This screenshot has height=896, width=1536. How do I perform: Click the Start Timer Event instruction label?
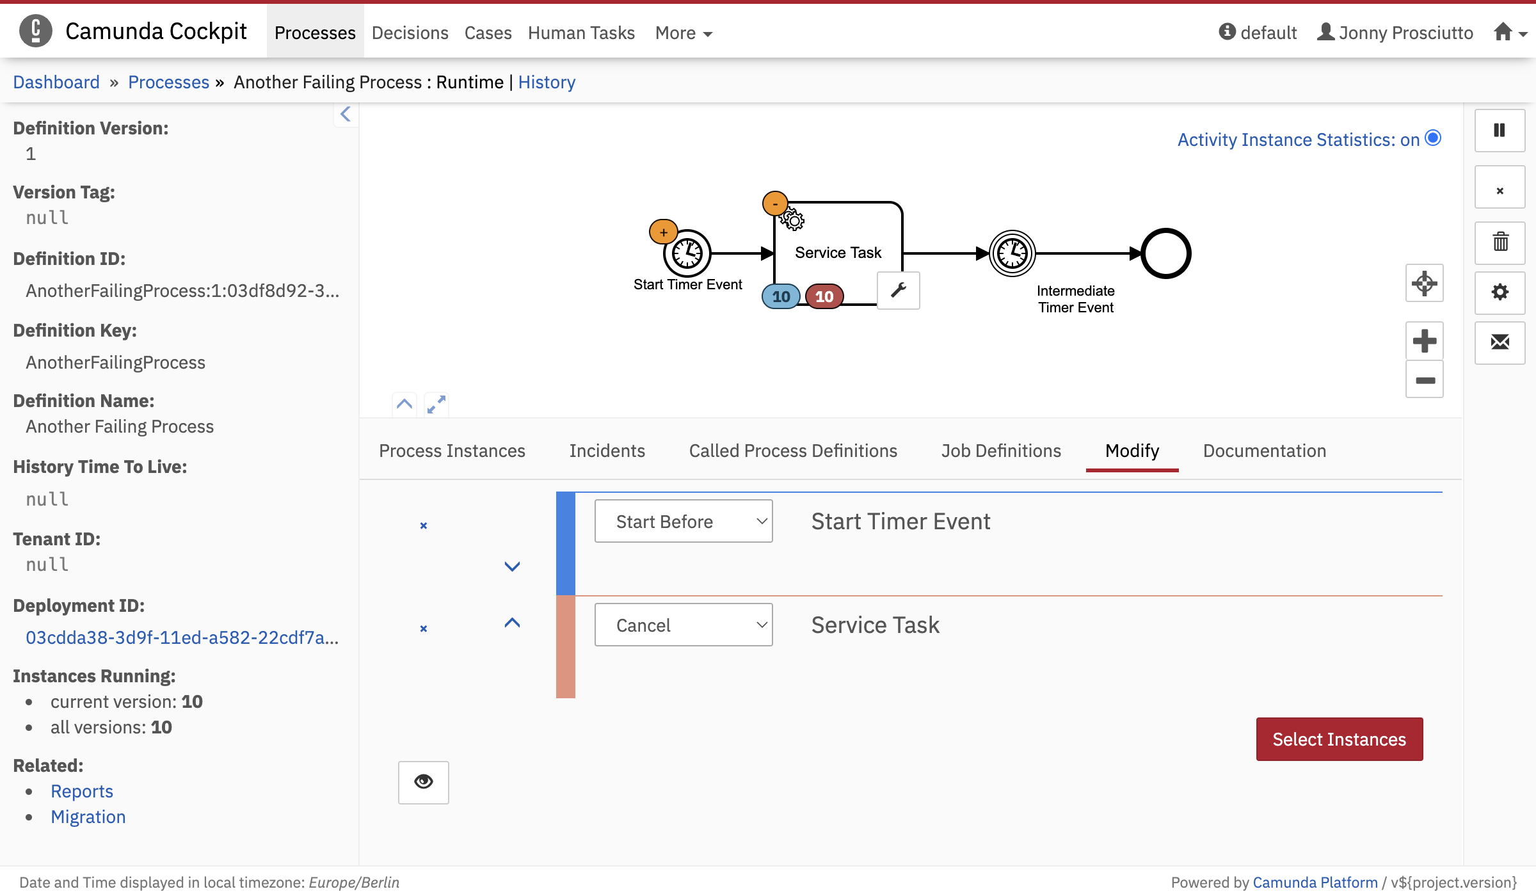pos(900,521)
